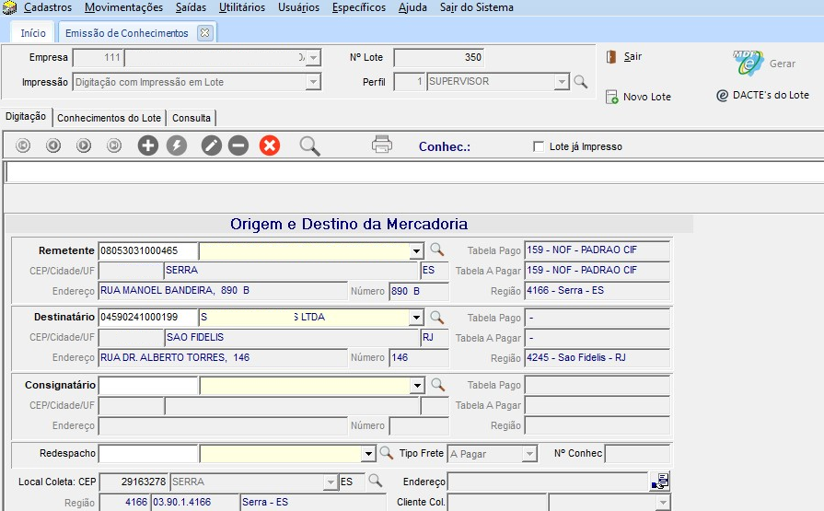The height and width of the screenshot is (511, 824).
Task: Click the red X cancel icon
Action: point(269,145)
